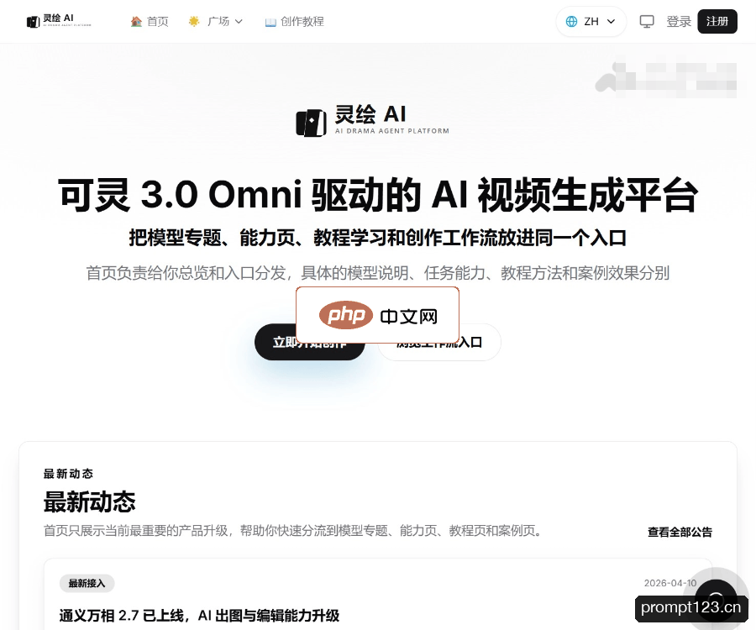This screenshot has width=756, height=630.
Task: Open the ZH language selector
Action: (x=591, y=21)
